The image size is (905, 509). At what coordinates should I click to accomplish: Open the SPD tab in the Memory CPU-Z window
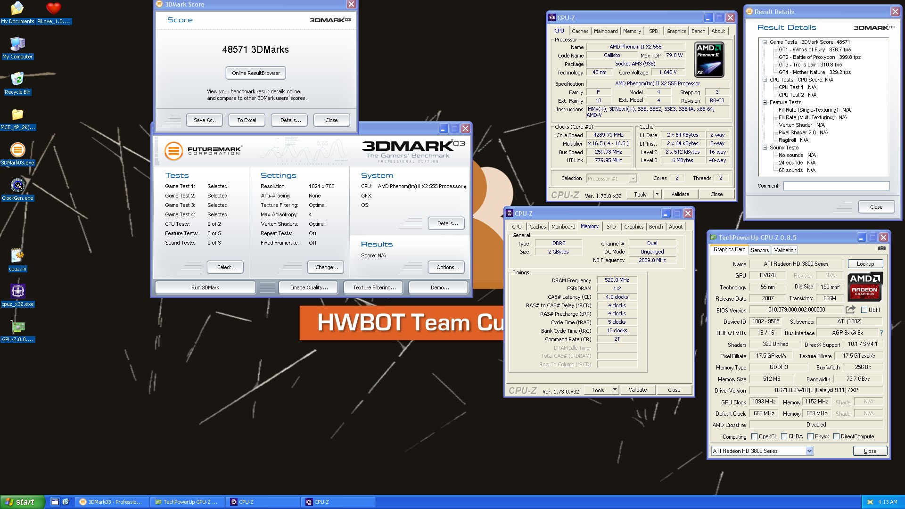(611, 227)
